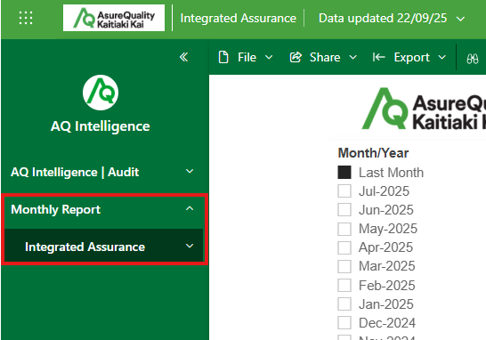
Task: Check the Feb-2025 checkbox
Action: pos(344,285)
